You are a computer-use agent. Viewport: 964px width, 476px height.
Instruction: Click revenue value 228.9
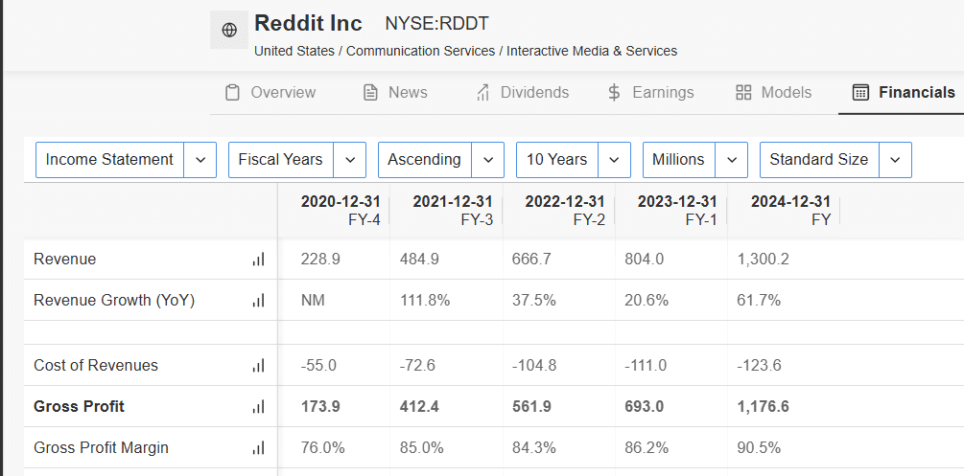(320, 260)
